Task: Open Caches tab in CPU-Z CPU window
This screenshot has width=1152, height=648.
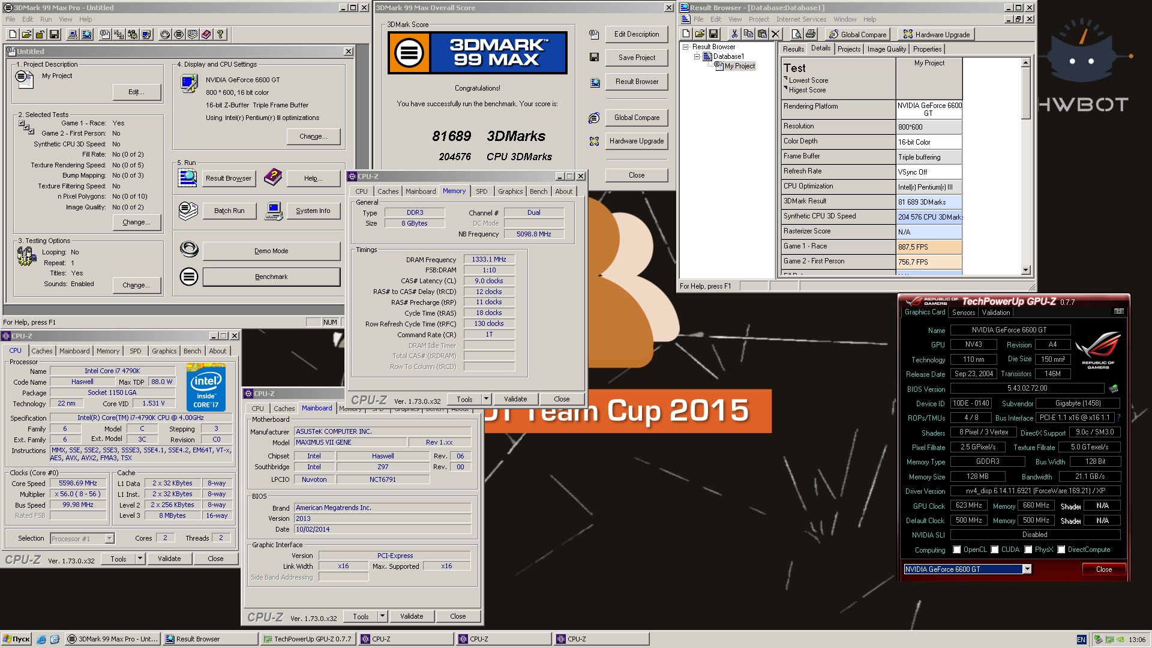Action: coord(42,351)
